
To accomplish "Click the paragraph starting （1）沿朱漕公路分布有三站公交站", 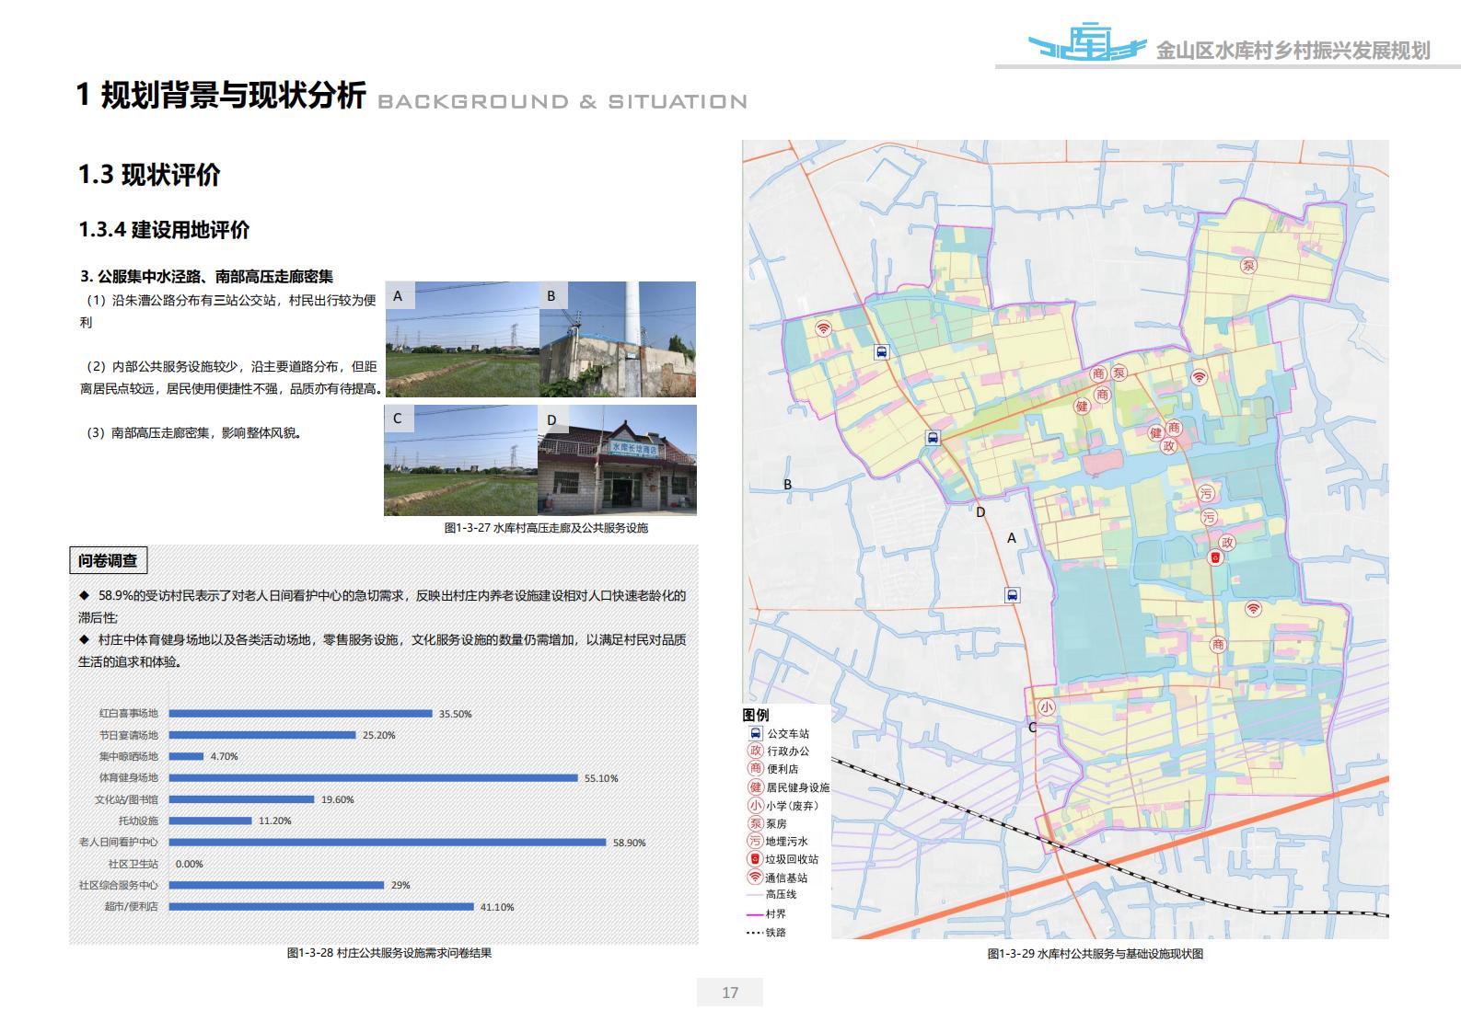I will tap(228, 311).
